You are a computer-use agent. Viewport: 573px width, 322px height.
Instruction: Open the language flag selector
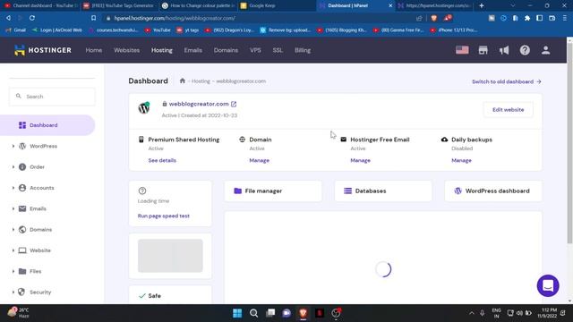click(462, 50)
